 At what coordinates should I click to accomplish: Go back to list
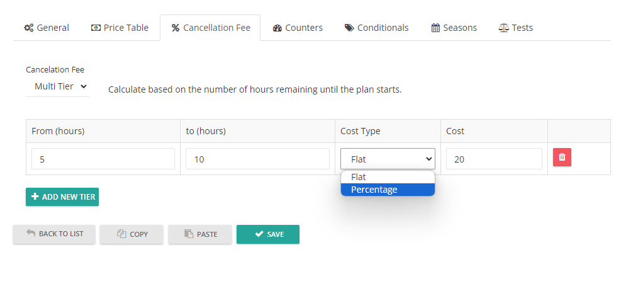pos(54,234)
